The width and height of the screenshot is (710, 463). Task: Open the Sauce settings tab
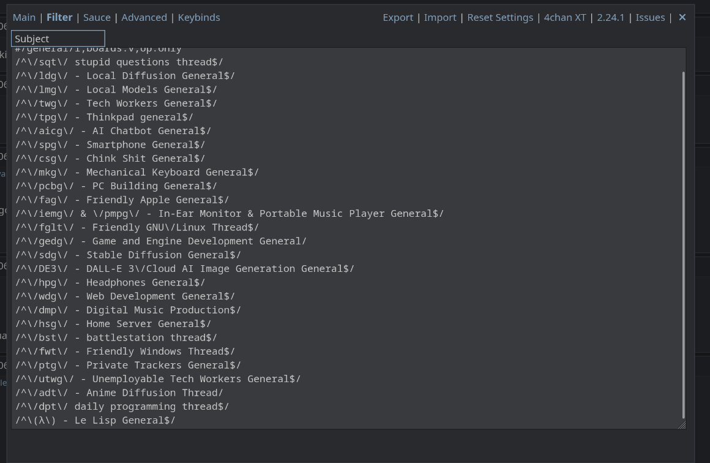[x=97, y=17]
